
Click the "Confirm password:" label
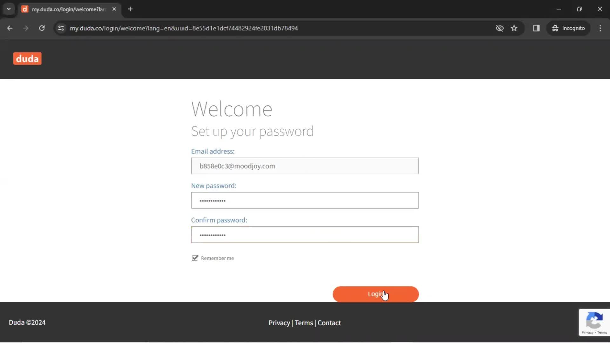click(x=219, y=220)
